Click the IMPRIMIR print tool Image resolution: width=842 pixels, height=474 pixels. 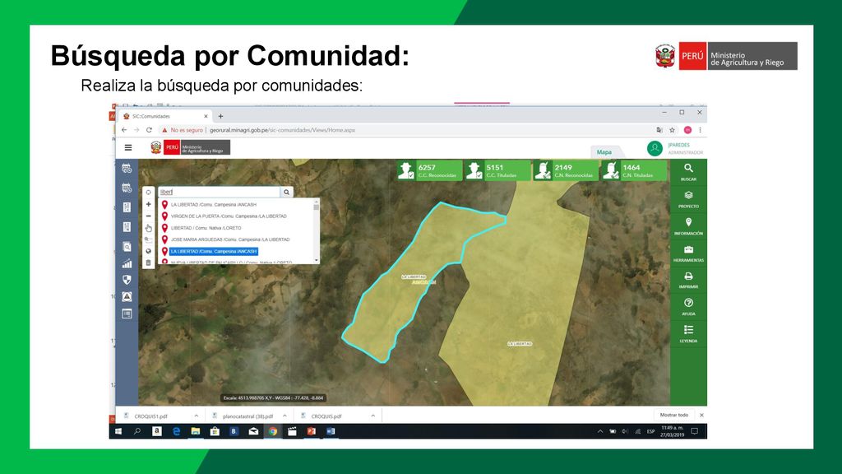688,280
